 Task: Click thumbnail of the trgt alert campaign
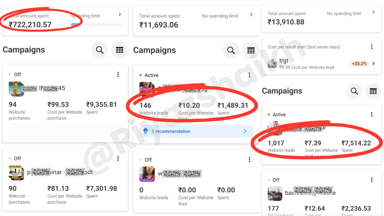272,64
